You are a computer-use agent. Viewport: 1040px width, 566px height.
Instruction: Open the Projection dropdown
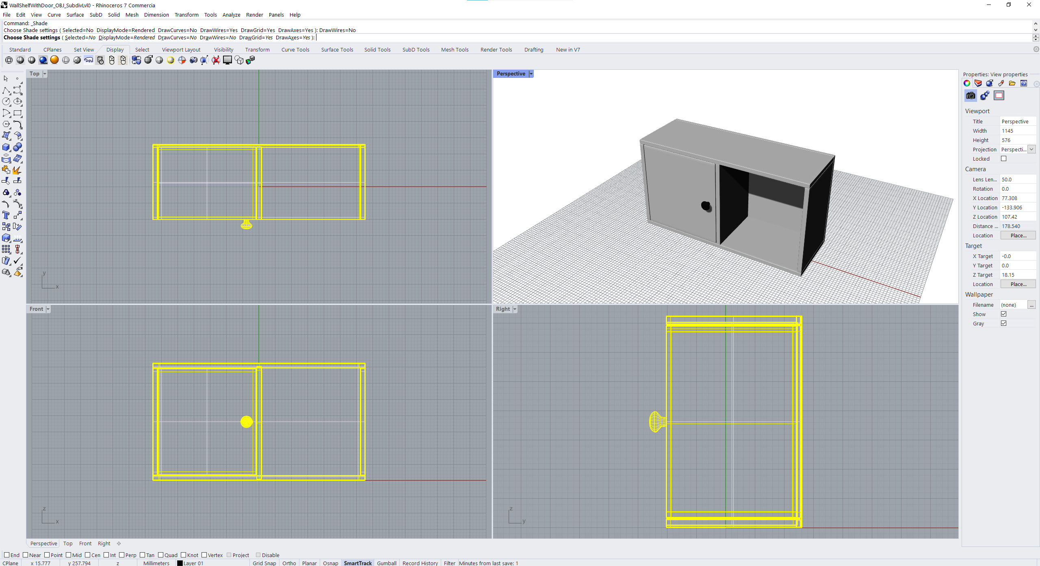pos(1031,149)
